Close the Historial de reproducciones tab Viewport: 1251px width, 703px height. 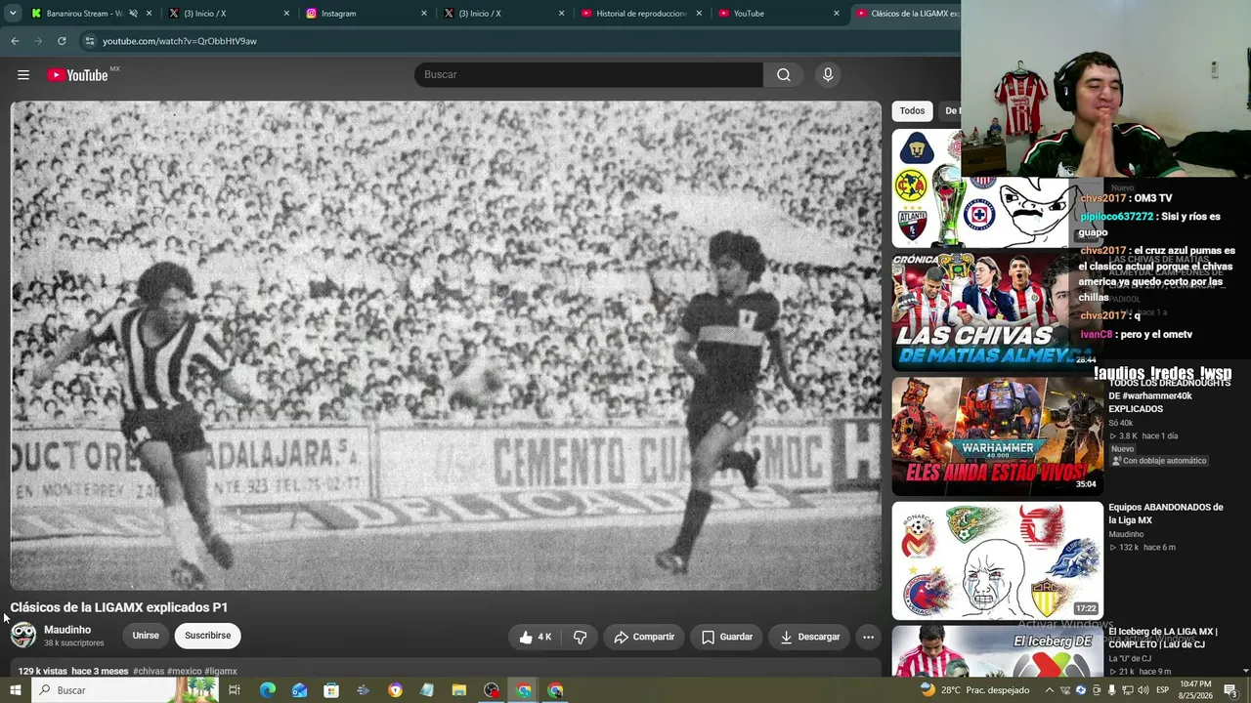pos(699,14)
